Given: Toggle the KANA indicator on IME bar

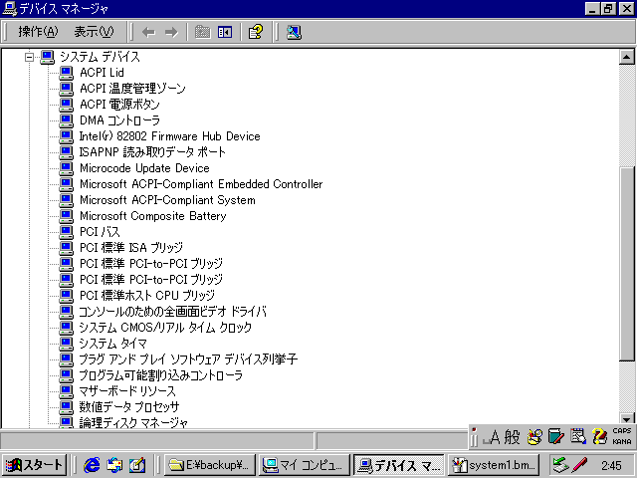Looking at the screenshot, I should point(621,442).
